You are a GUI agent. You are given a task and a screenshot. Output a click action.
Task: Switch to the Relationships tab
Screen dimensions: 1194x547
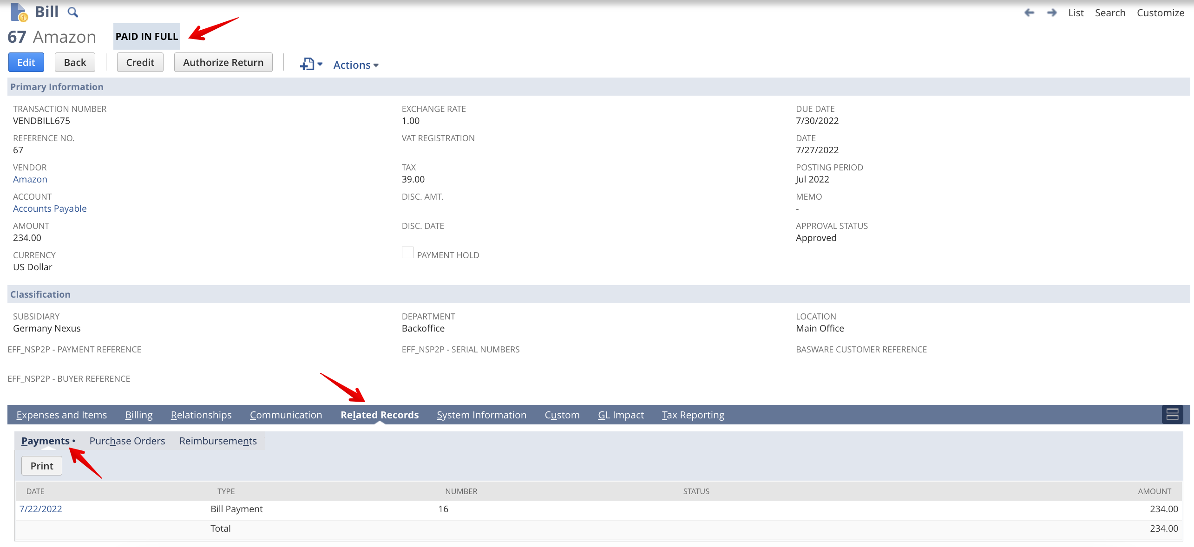click(x=201, y=415)
